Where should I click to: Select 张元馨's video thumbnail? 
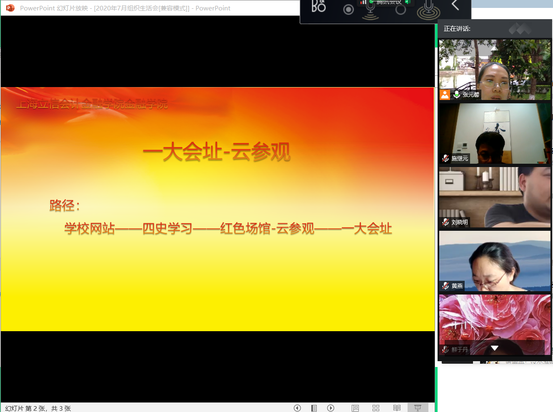point(495,70)
